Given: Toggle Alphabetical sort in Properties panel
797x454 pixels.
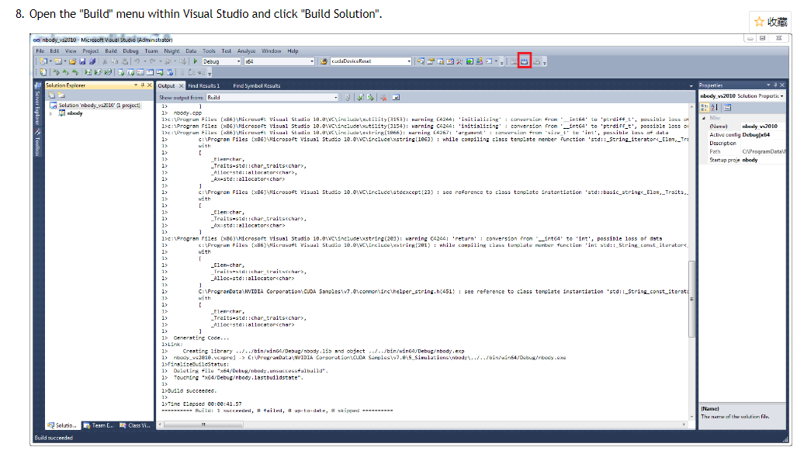Looking at the screenshot, I should click(714, 107).
